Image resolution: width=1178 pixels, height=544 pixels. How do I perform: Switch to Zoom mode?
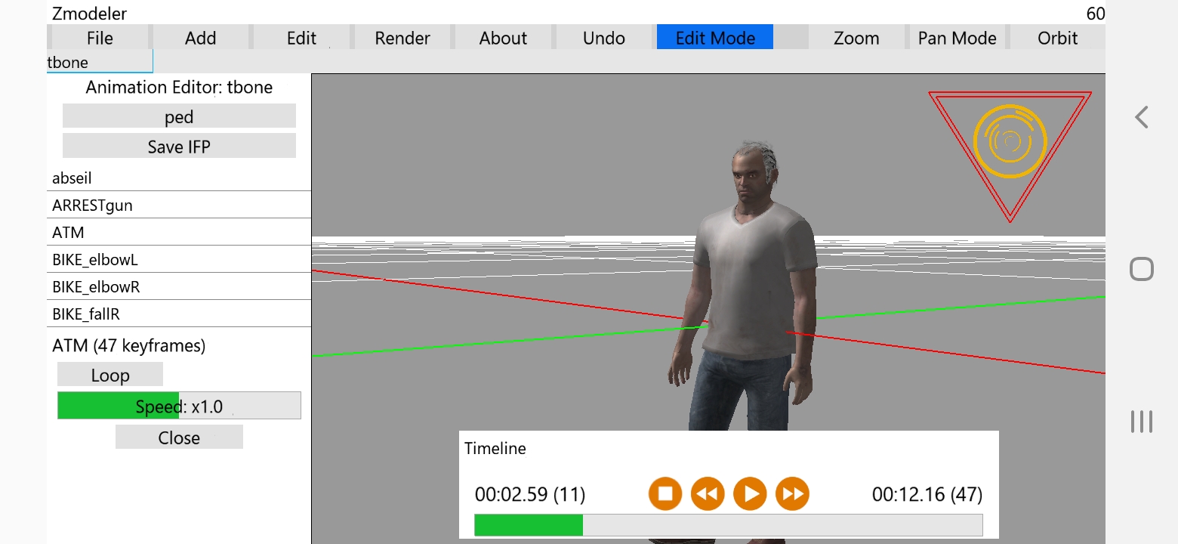pos(856,38)
